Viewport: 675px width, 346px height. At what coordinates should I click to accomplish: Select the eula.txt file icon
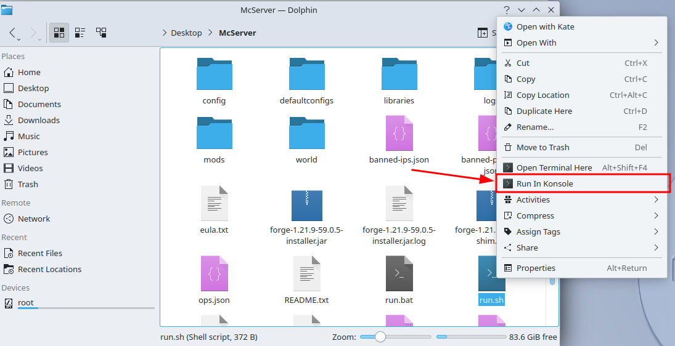pyautogui.click(x=214, y=204)
